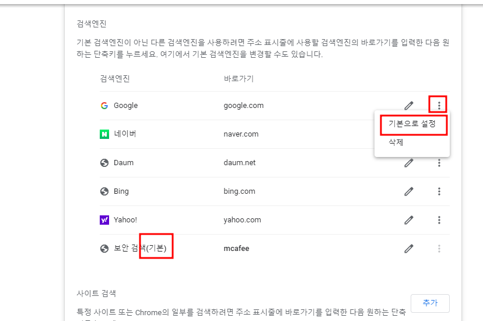Select the 보안 검색(기본) engine name
The height and width of the screenshot is (321, 483).
pyautogui.click(x=140, y=248)
